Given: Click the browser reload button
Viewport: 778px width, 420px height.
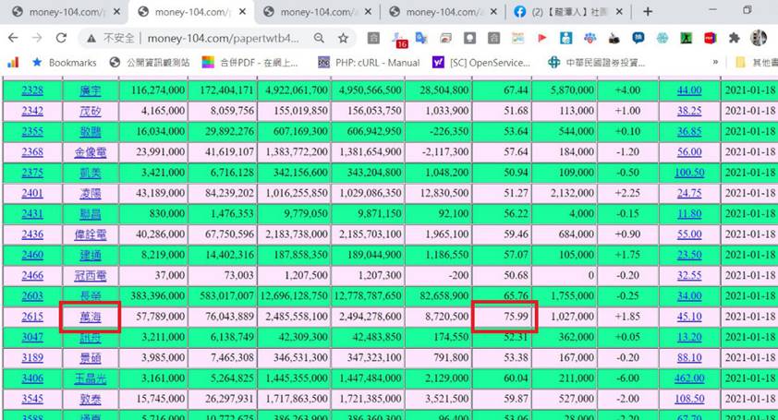Looking at the screenshot, I should (61, 39).
